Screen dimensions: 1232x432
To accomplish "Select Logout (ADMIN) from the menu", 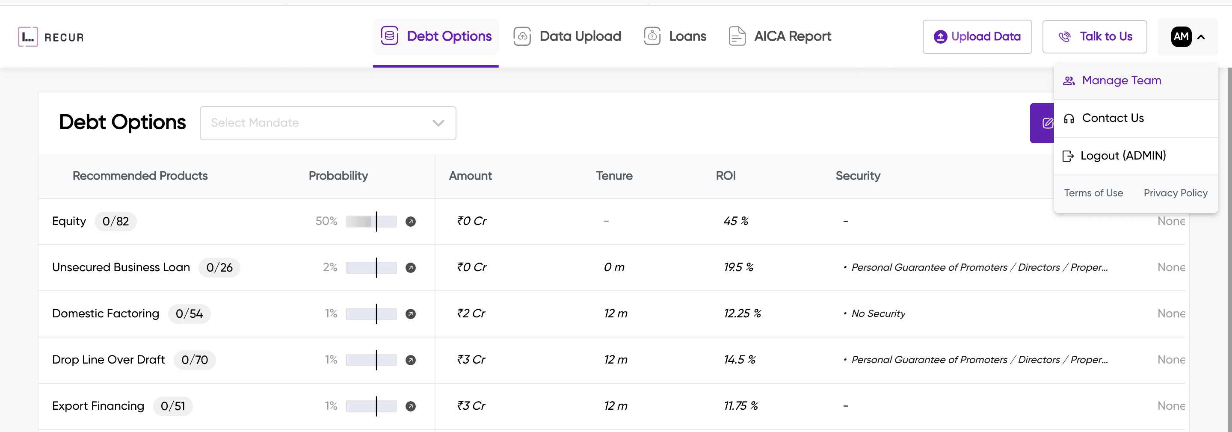I will [1123, 156].
